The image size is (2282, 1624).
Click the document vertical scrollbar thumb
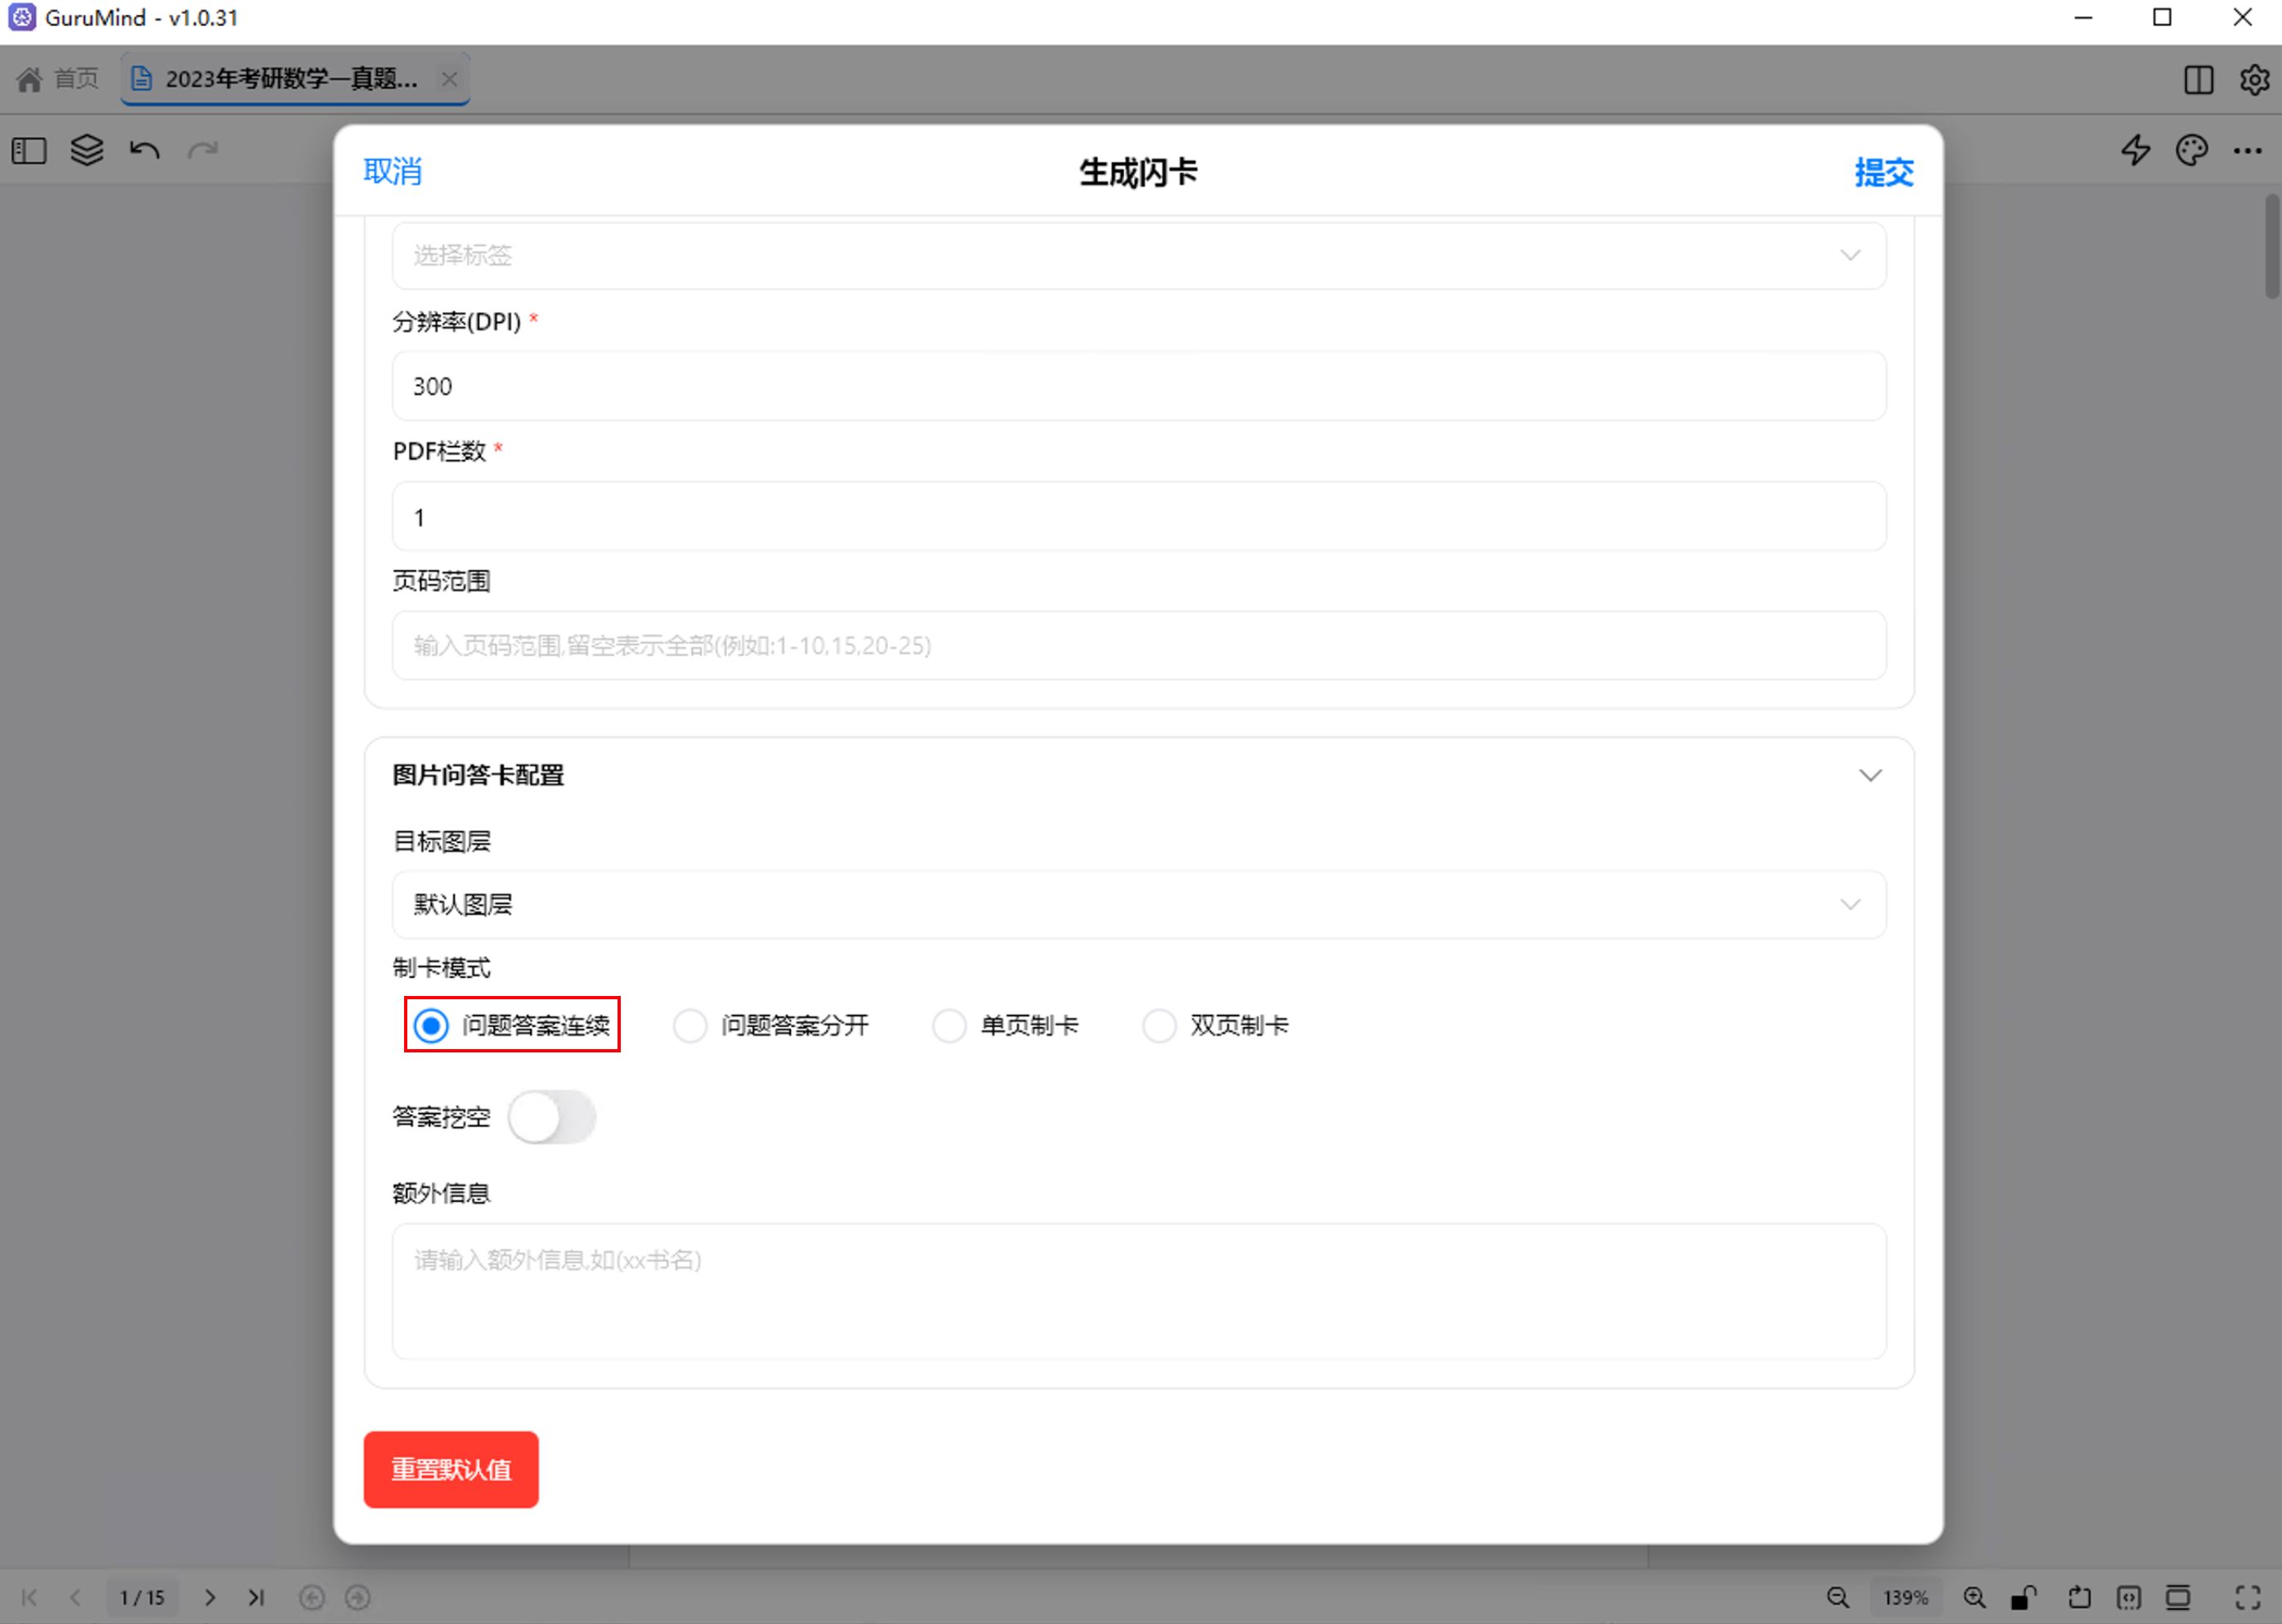click(x=2273, y=246)
